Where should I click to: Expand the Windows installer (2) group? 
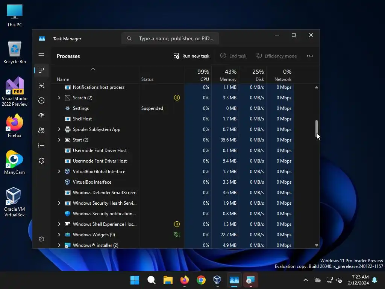[x=59, y=245]
